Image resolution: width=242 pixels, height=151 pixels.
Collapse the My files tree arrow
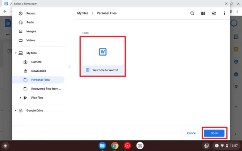tap(16, 53)
